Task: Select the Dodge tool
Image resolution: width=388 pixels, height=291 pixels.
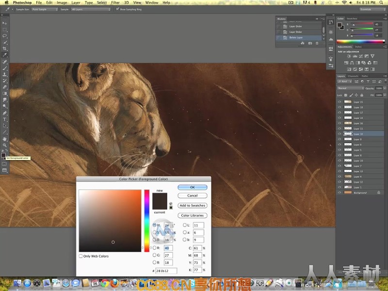Action: [4, 106]
